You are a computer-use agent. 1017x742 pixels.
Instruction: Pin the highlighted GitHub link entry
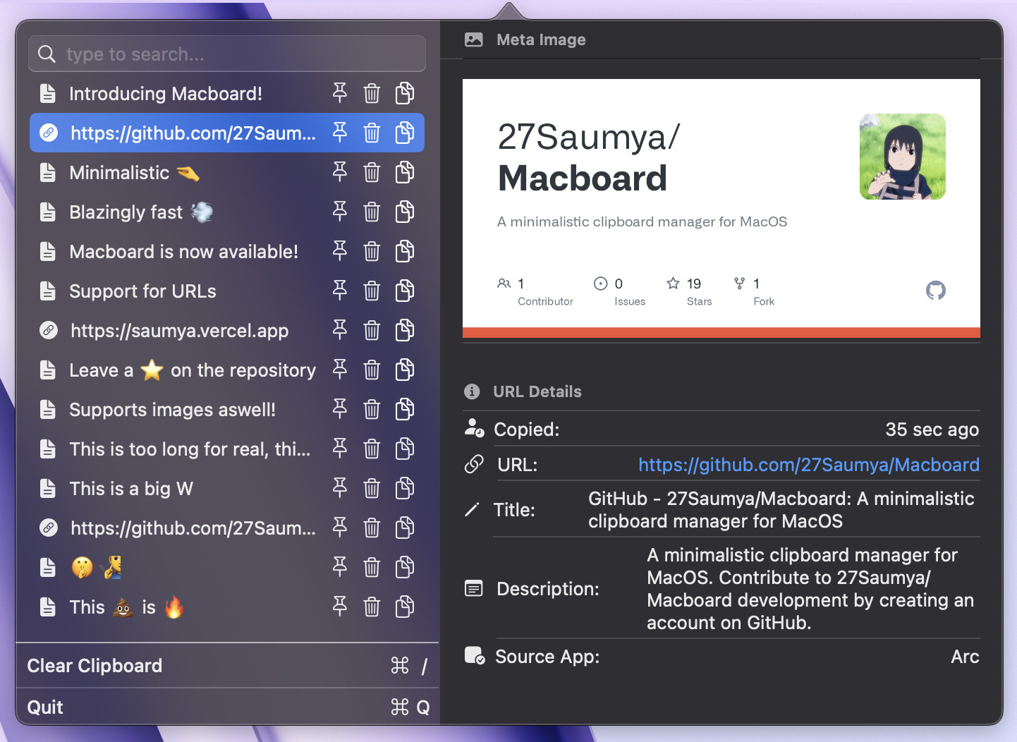coord(340,133)
